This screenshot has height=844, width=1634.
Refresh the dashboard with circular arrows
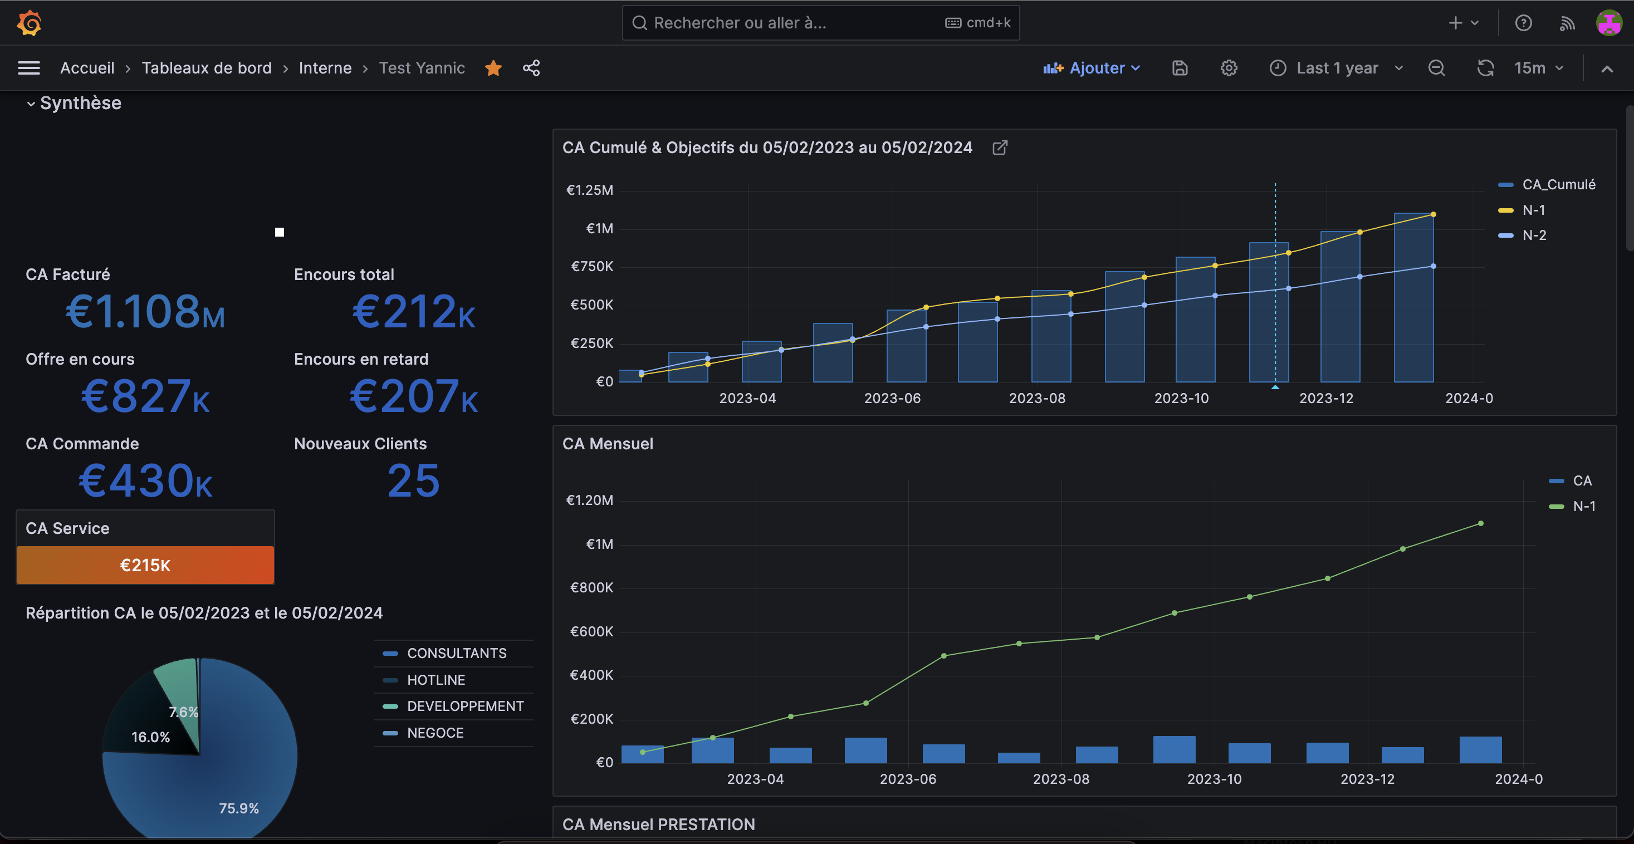coord(1485,68)
